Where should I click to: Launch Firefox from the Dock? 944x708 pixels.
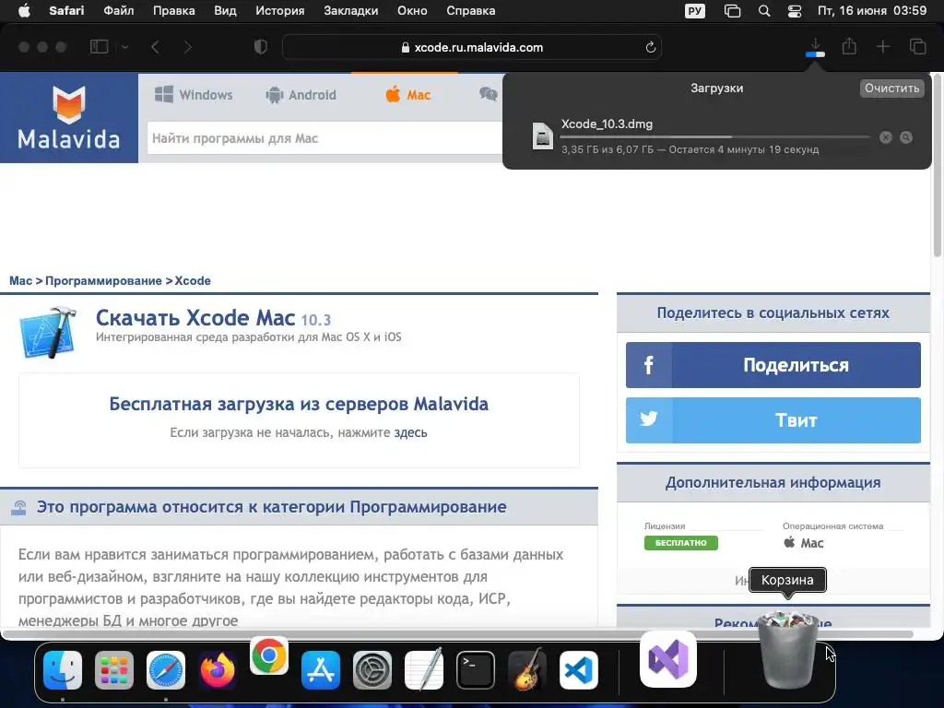coord(218,670)
